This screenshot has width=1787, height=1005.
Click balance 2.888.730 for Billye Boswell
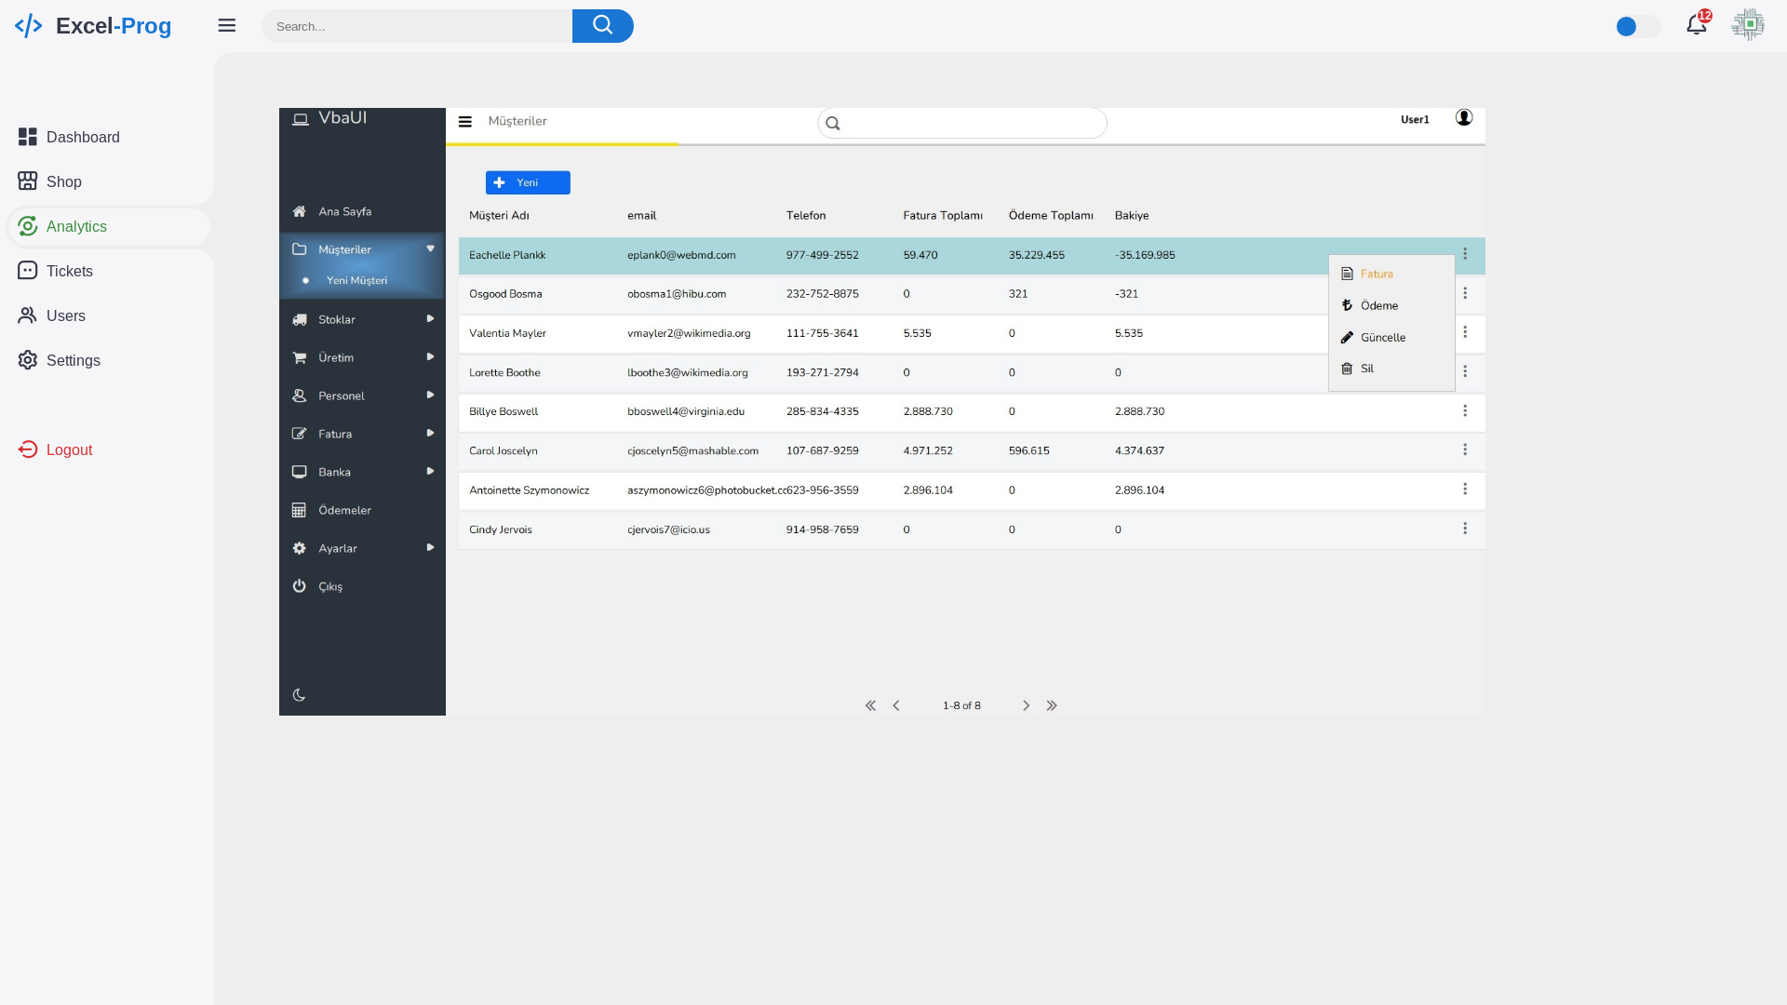[x=1139, y=411]
